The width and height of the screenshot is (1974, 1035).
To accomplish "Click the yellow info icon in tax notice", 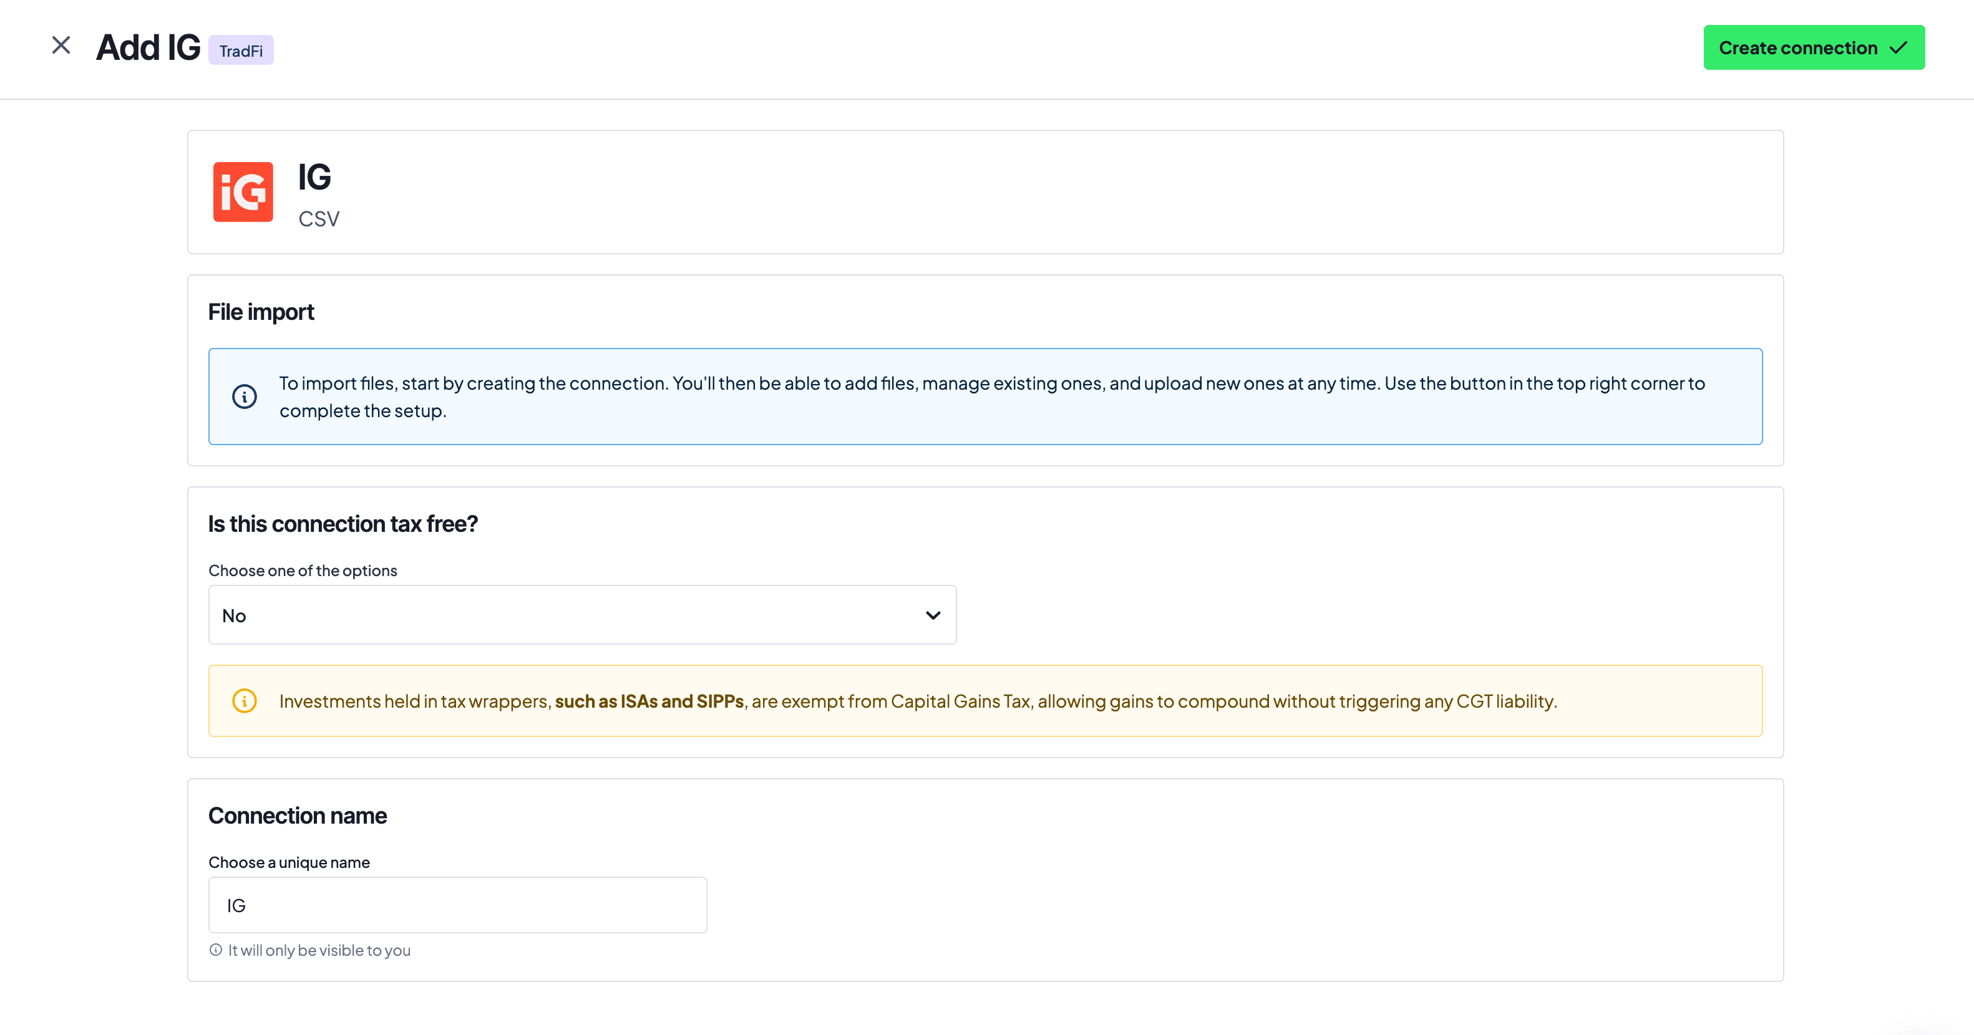I will click(x=245, y=701).
